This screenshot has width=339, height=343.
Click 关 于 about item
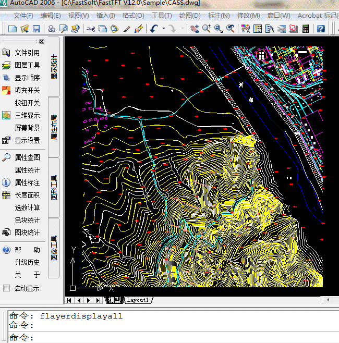(27, 275)
